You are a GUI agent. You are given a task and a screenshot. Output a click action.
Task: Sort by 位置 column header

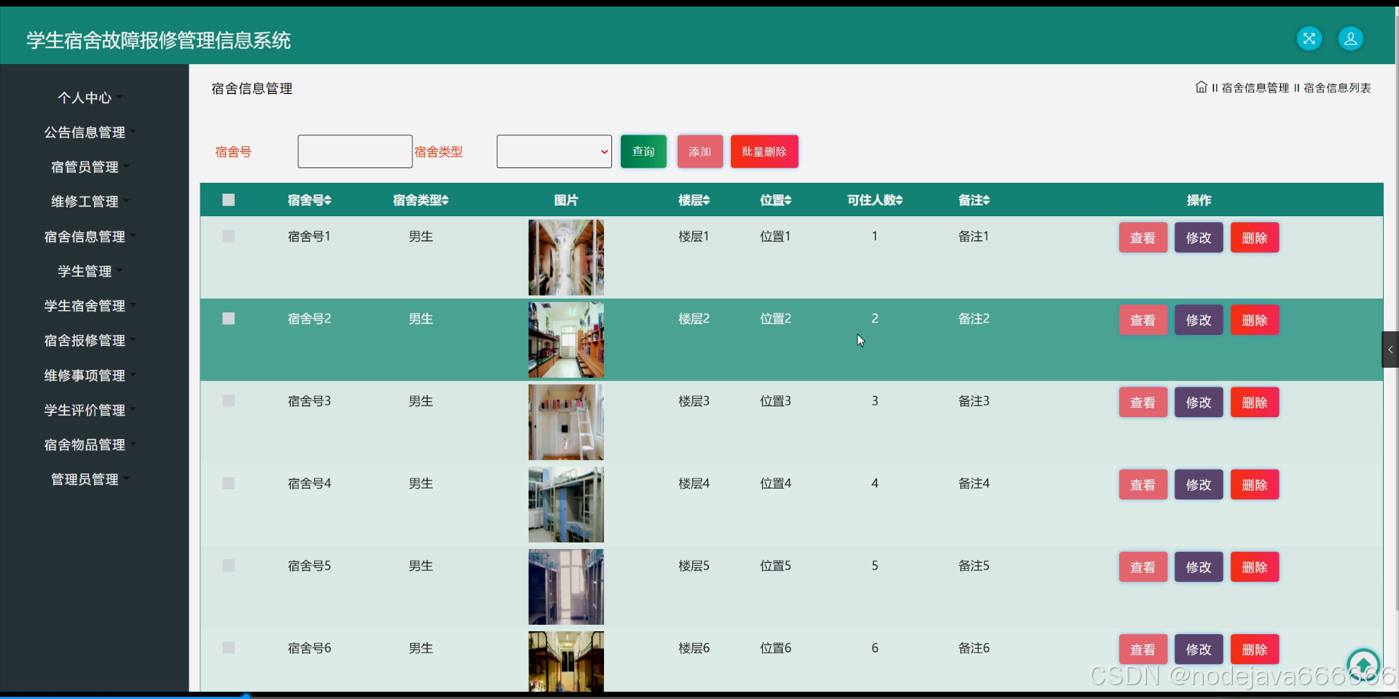pyautogui.click(x=775, y=200)
